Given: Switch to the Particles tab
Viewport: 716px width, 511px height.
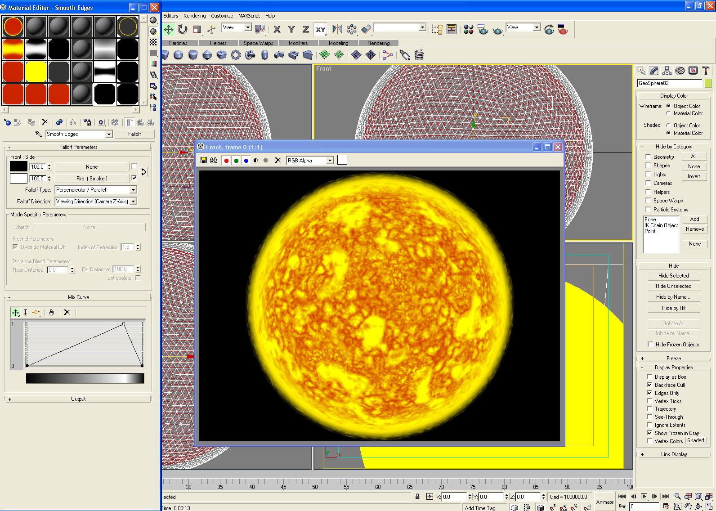Looking at the screenshot, I should tap(179, 43).
